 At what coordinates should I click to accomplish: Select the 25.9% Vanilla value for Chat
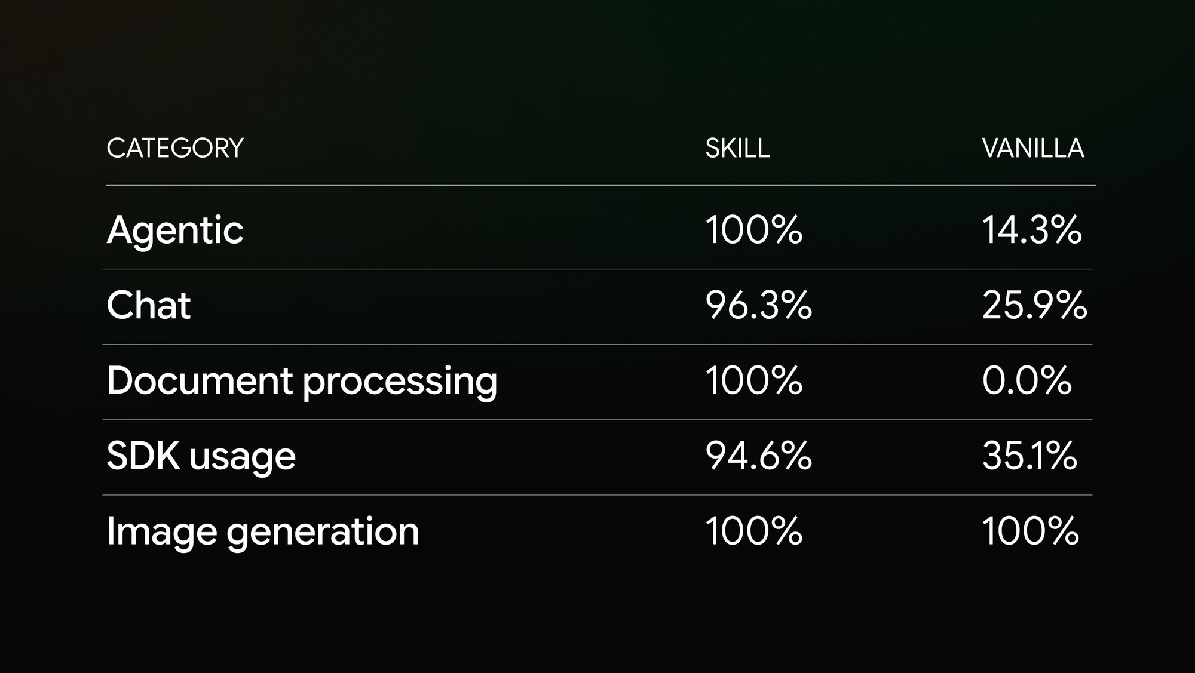[1034, 305]
